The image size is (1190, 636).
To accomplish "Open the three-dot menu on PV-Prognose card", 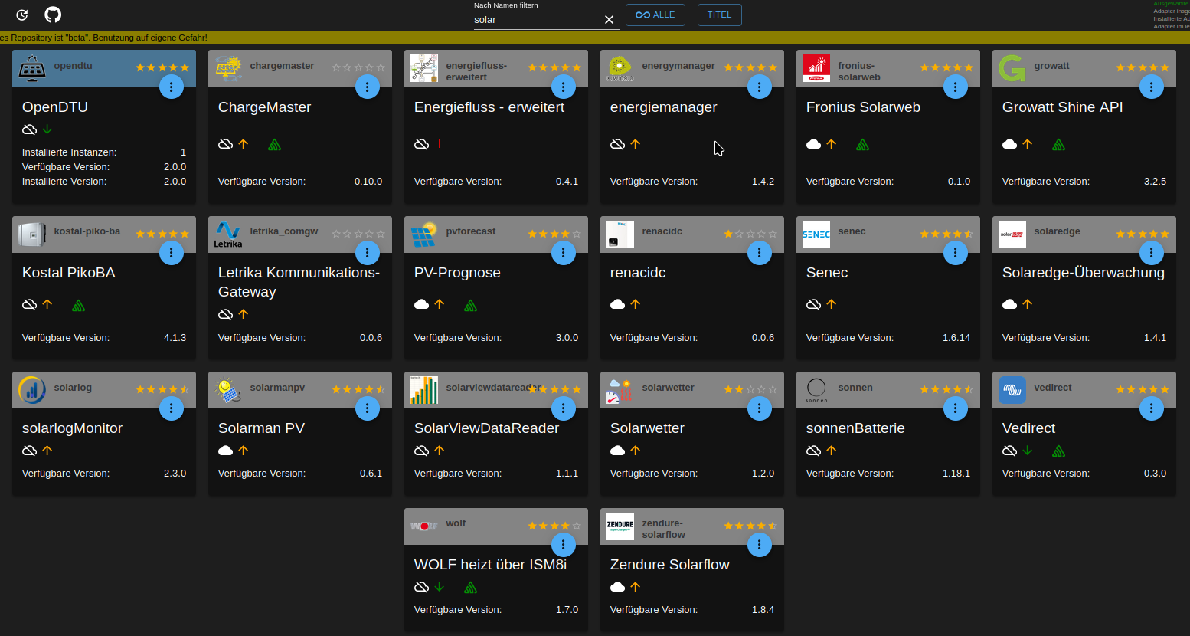I will click(564, 252).
